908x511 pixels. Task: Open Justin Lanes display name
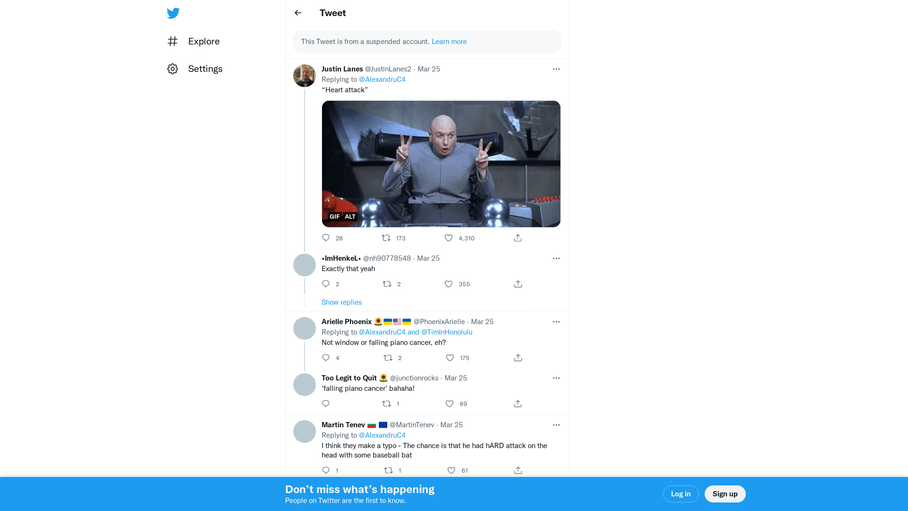342,69
